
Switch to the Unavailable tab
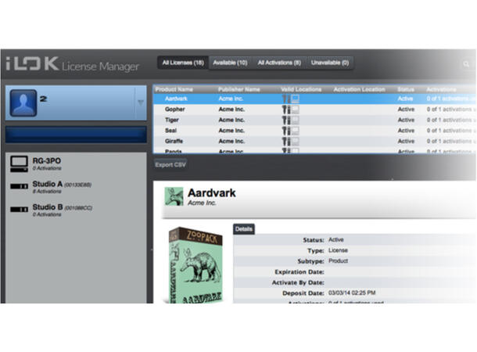(330, 63)
